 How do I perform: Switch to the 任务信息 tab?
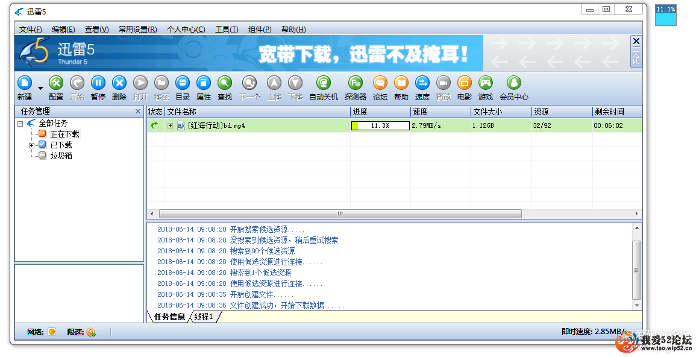pos(169,317)
